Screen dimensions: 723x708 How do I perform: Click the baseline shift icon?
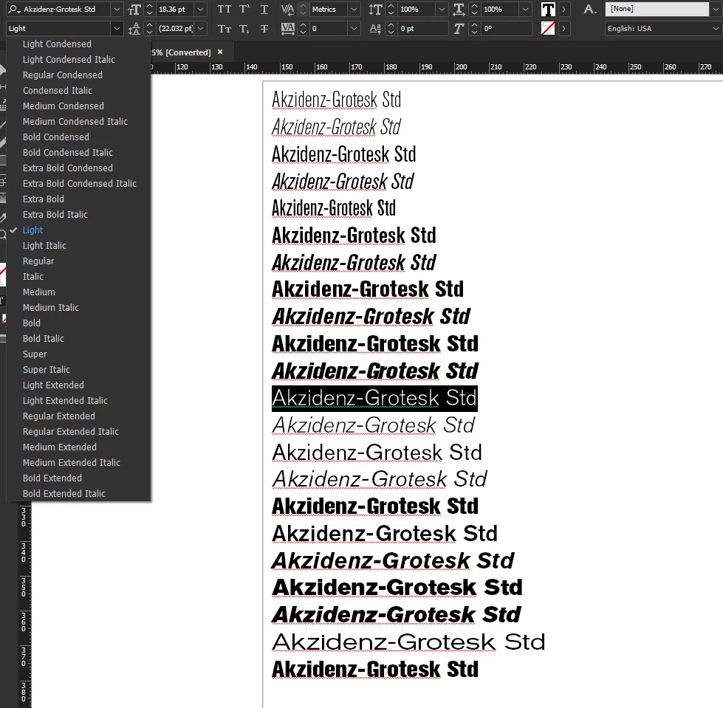[375, 29]
